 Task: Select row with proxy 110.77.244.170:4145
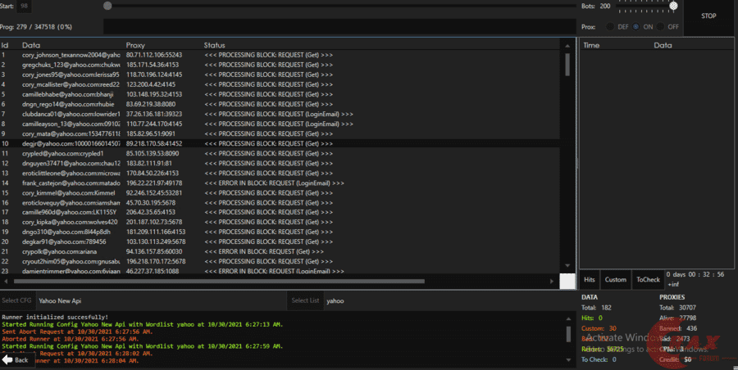[x=280, y=124]
